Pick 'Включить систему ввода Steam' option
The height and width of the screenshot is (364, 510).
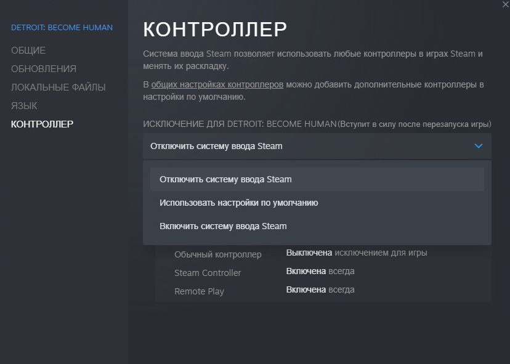(223, 226)
